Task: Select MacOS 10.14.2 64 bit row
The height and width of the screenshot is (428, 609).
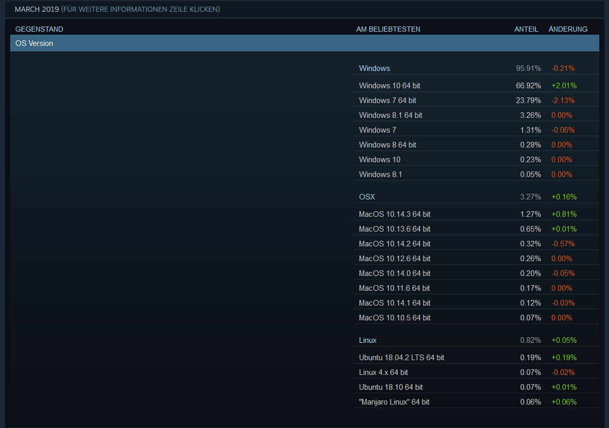Action: (x=476, y=243)
